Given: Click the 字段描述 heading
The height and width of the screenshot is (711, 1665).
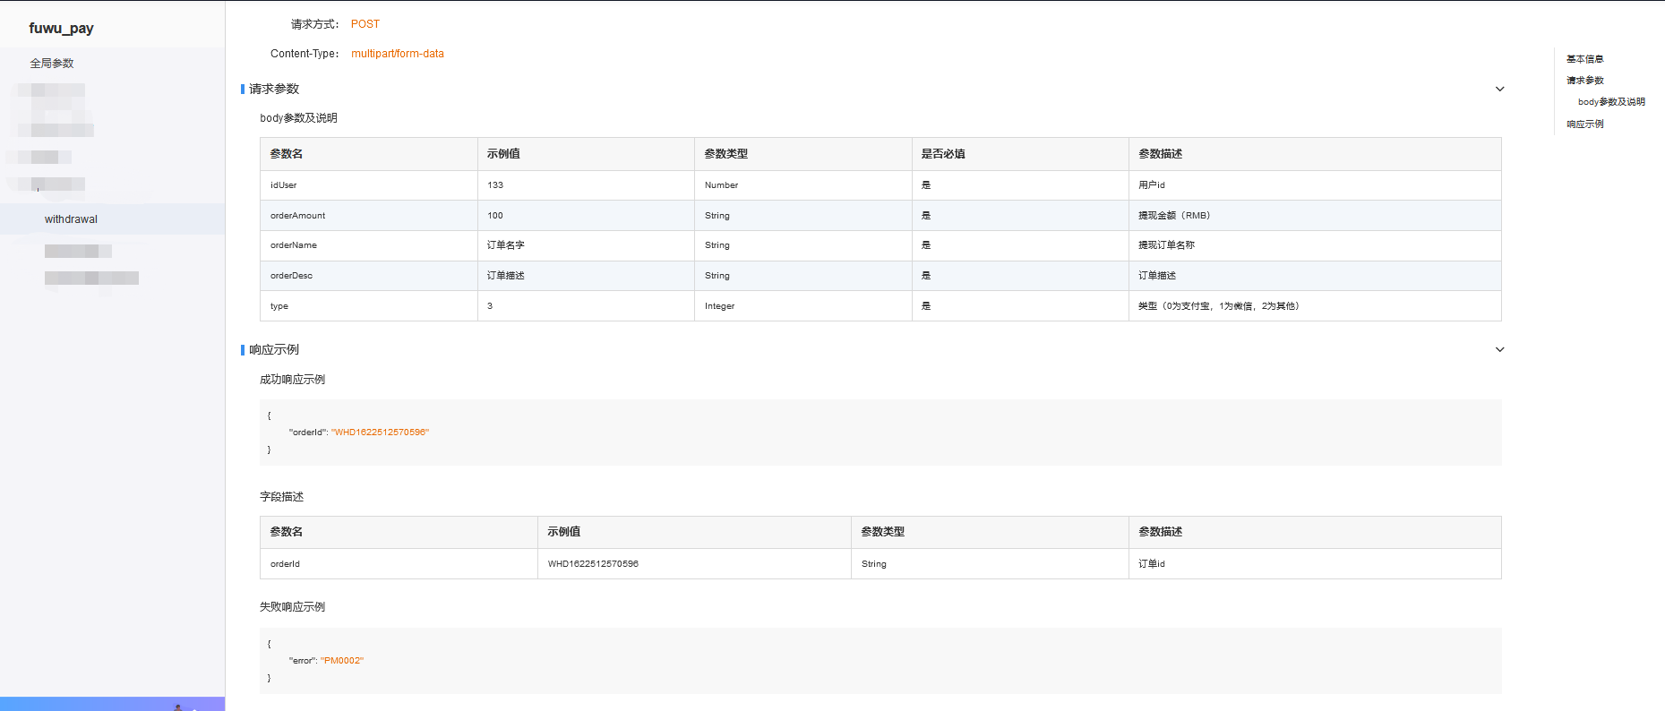Looking at the screenshot, I should click(x=281, y=497).
